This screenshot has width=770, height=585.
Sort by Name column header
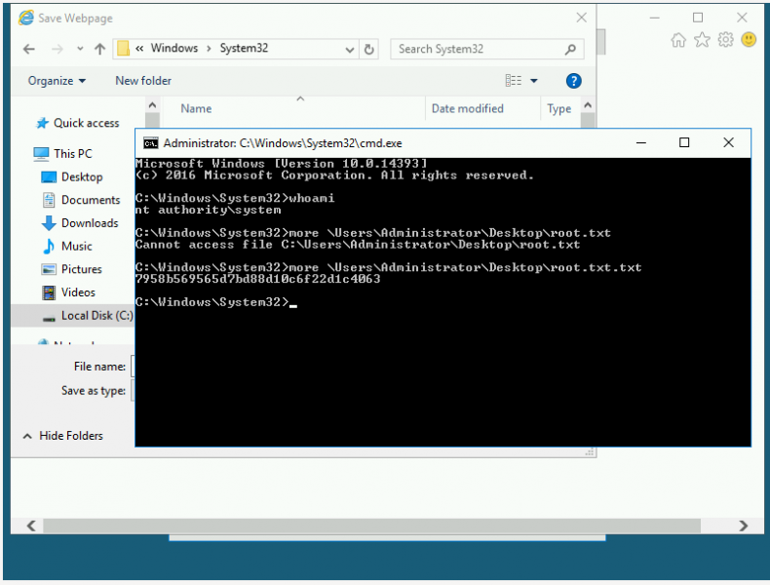(196, 108)
